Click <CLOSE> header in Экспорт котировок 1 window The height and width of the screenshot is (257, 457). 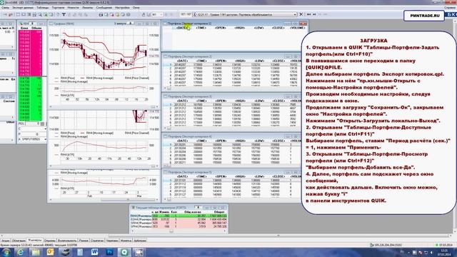point(278,28)
